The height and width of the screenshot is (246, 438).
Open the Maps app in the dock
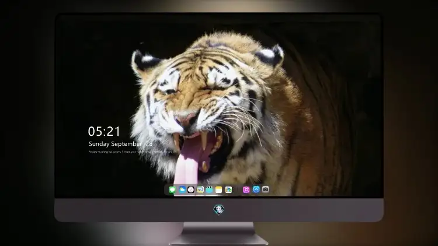click(x=200, y=189)
